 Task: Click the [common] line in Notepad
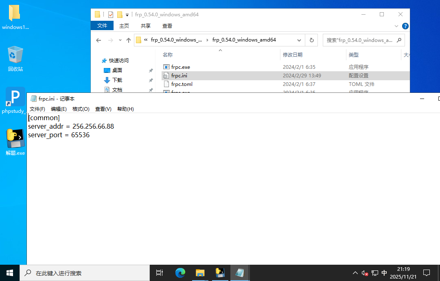click(44, 118)
